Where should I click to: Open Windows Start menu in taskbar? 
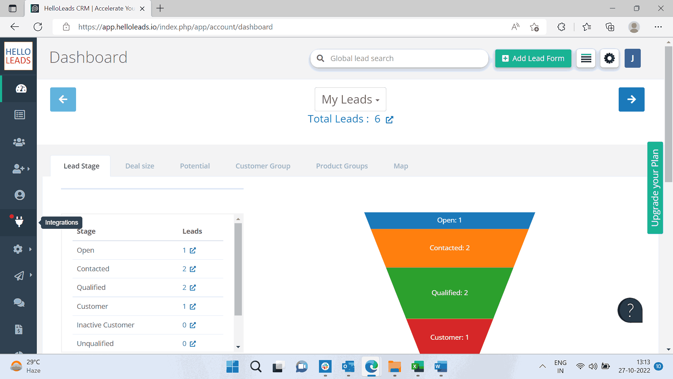232,367
